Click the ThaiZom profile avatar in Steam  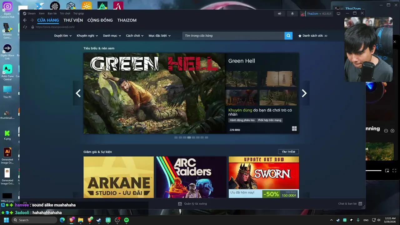tap(303, 14)
